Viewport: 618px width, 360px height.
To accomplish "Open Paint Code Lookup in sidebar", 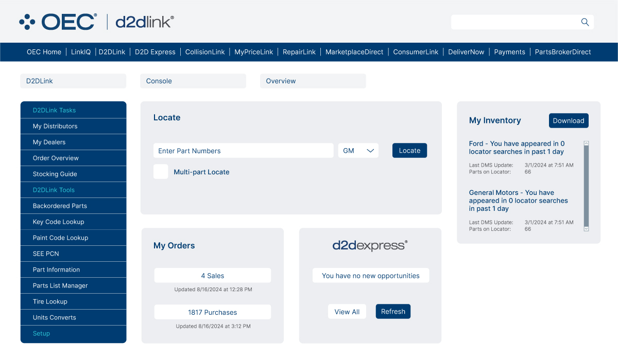I will pyautogui.click(x=73, y=238).
